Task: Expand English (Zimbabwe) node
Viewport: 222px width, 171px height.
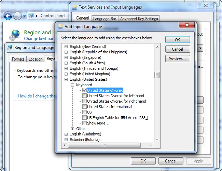Action: (66, 134)
